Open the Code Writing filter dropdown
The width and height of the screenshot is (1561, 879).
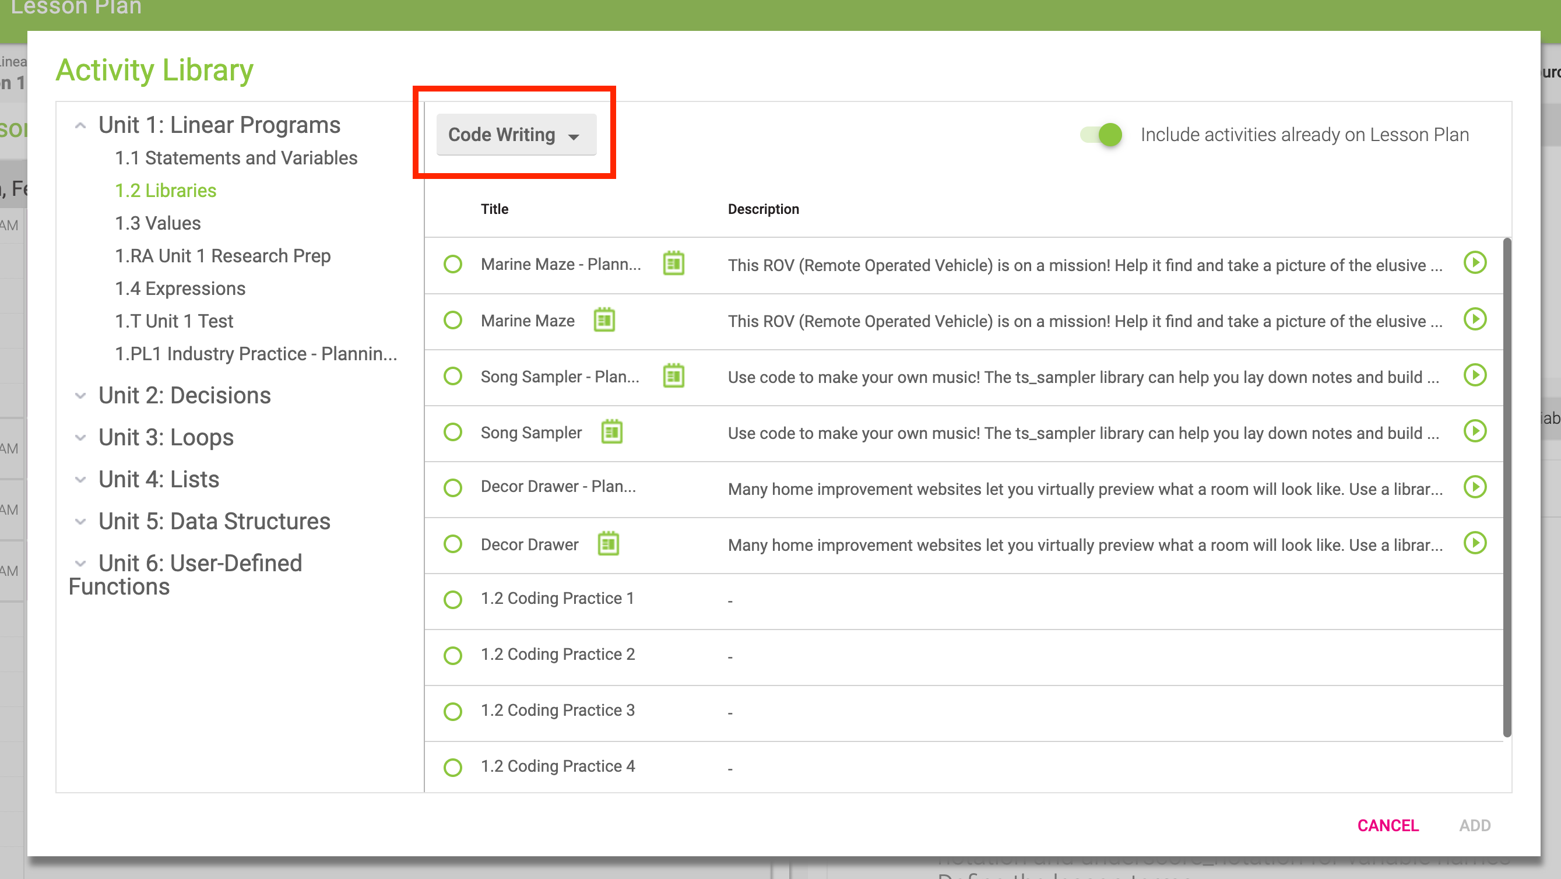[x=516, y=135]
